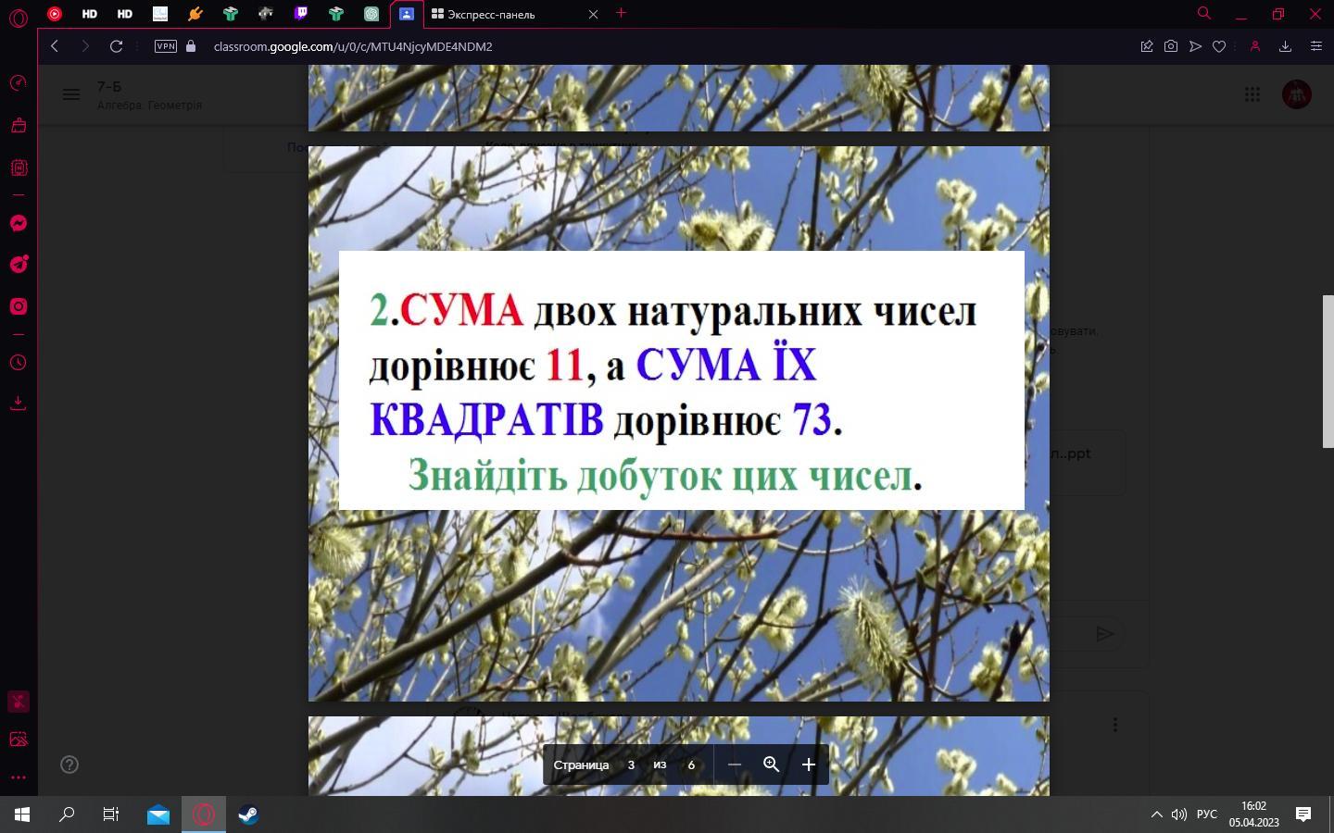1334x833 pixels.
Task: Click the send comment arrow
Action: pyautogui.click(x=1104, y=634)
